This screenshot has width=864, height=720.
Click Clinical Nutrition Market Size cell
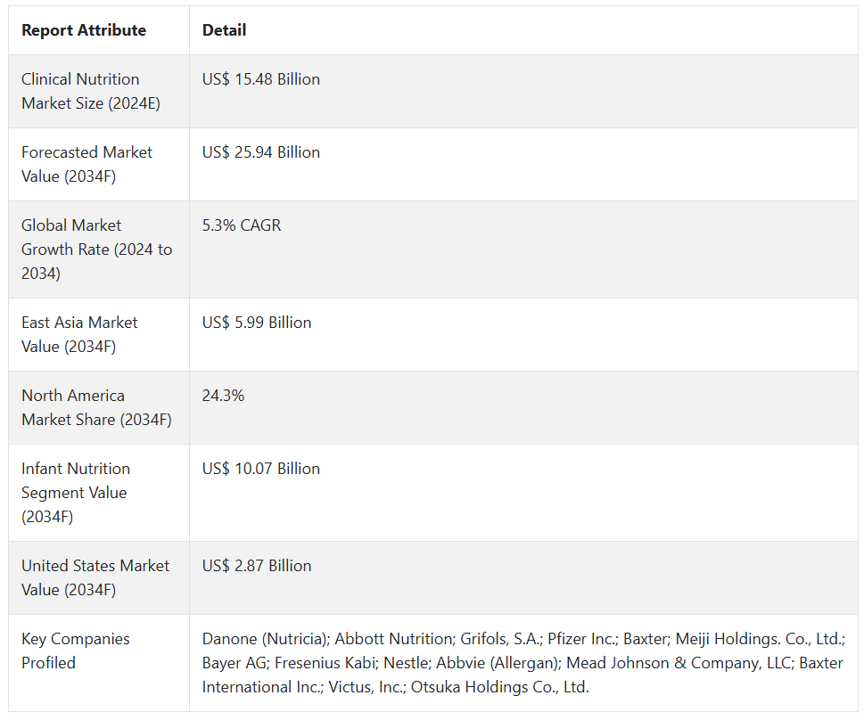pos(90,91)
